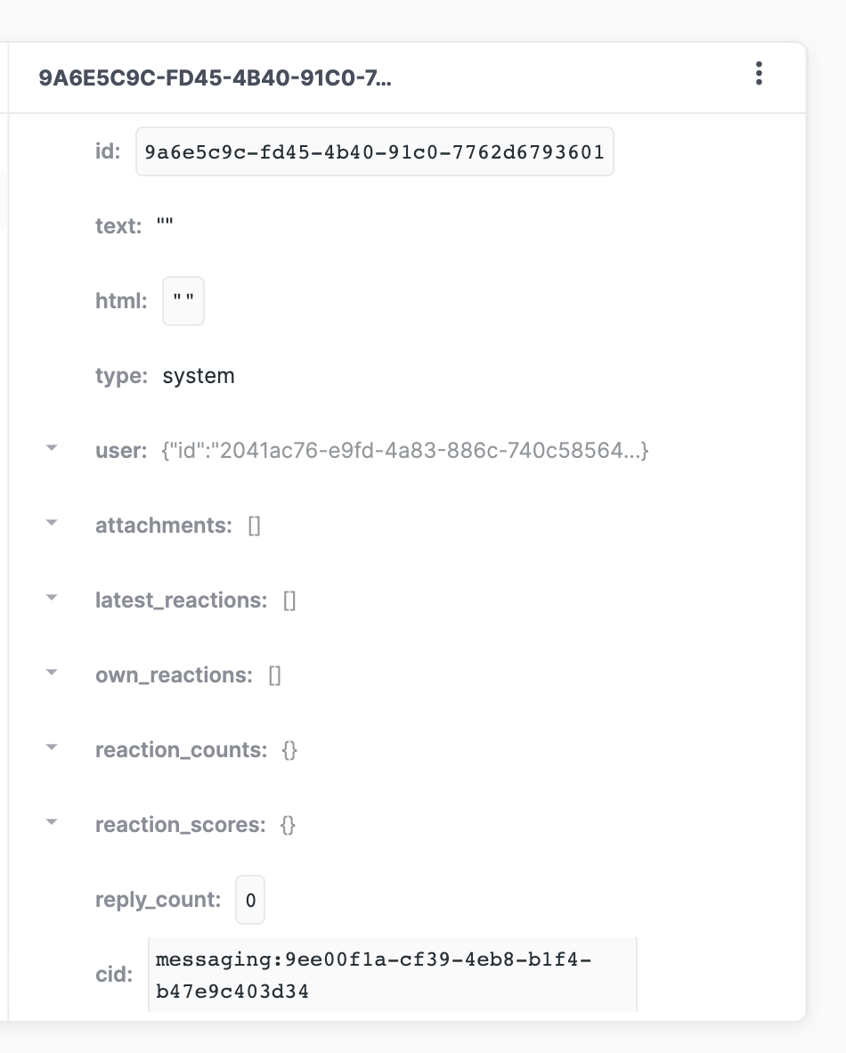846x1053 pixels.
Task: Click the disclosure triangle beside attachments
Action: [x=51, y=522]
